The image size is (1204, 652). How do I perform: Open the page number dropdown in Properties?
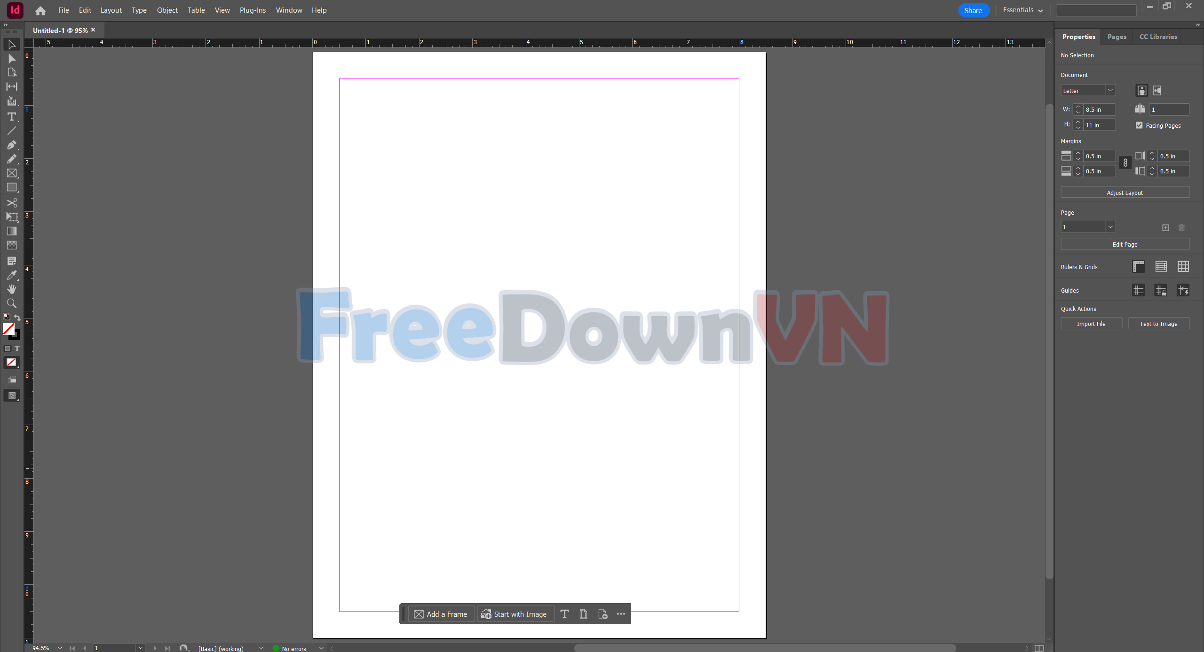(1110, 227)
